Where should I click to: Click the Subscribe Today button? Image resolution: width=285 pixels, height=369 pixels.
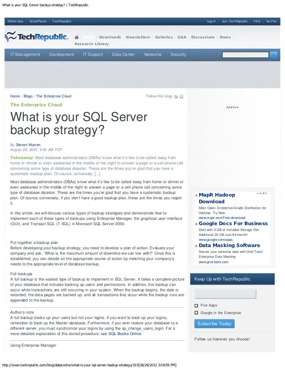[214, 324]
